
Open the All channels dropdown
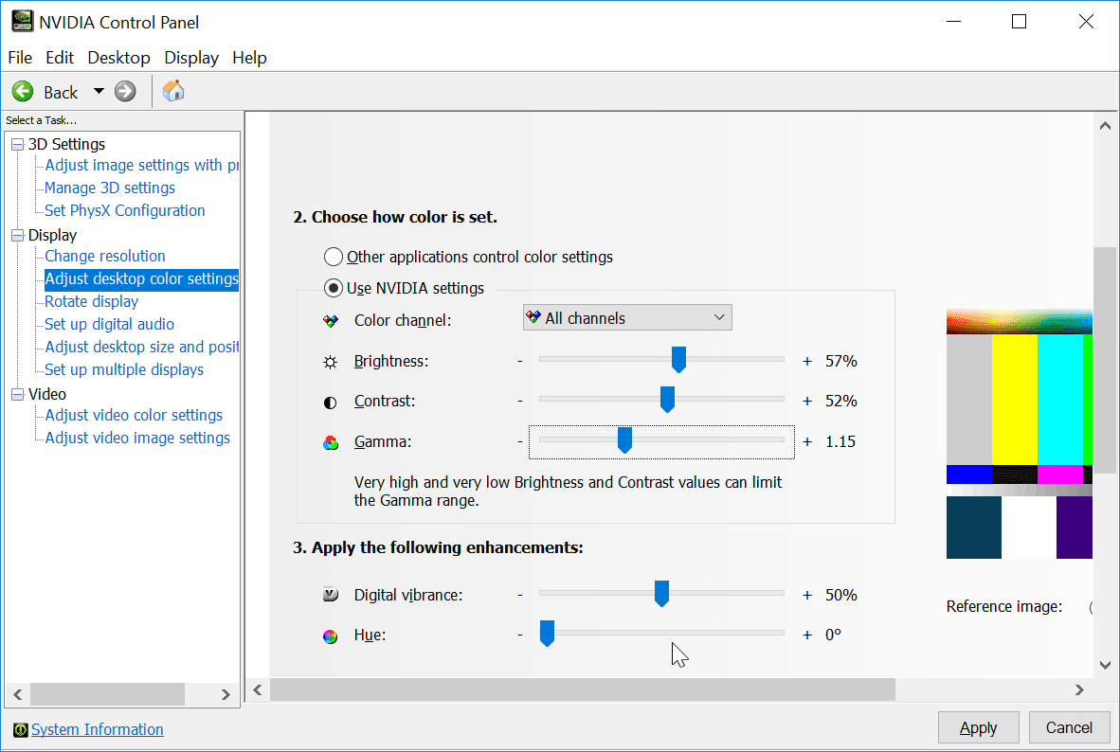(x=626, y=317)
